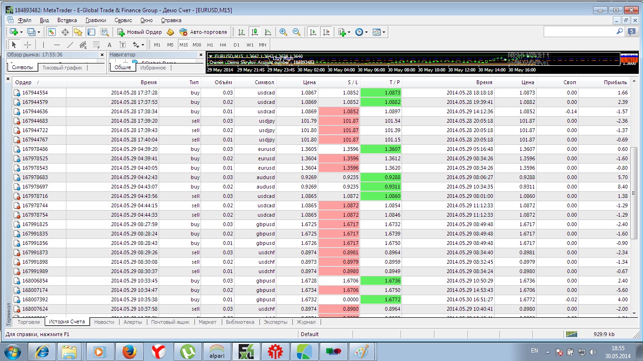Toggle the Авто-торговля button

tap(203, 32)
